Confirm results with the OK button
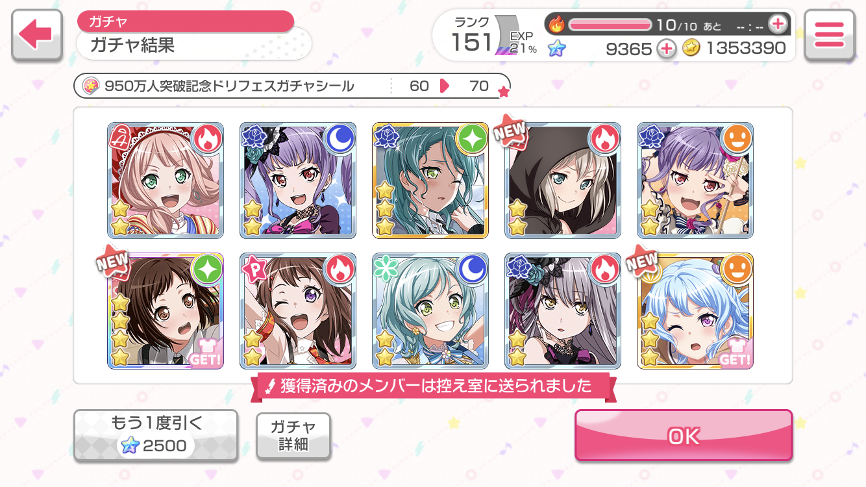The height and width of the screenshot is (487, 866). point(684,436)
